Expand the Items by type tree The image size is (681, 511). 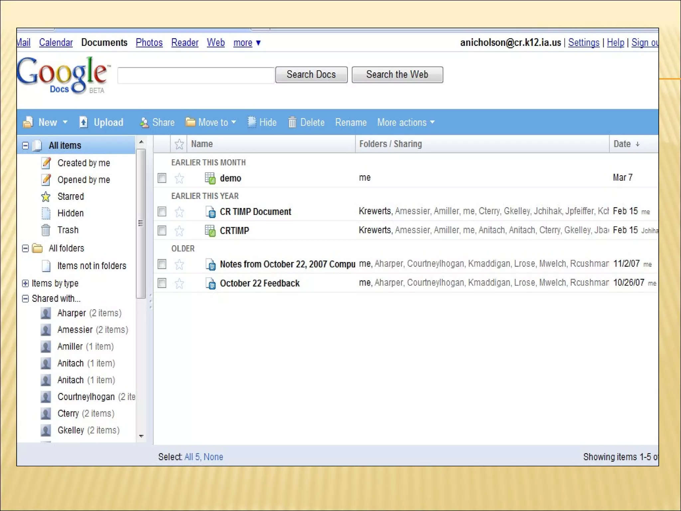(x=26, y=283)
